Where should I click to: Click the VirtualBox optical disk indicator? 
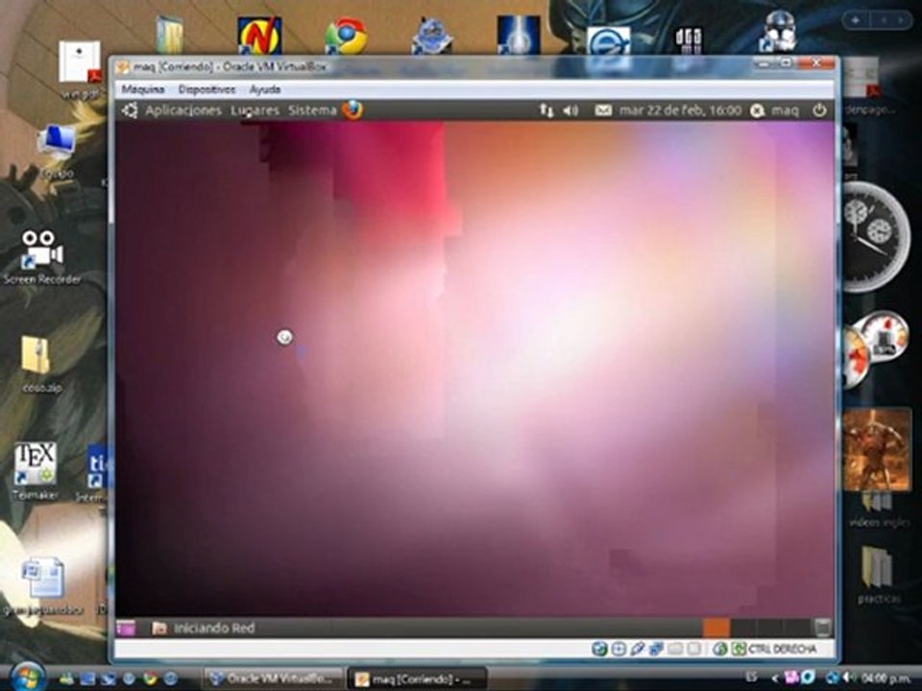(619, 649)
